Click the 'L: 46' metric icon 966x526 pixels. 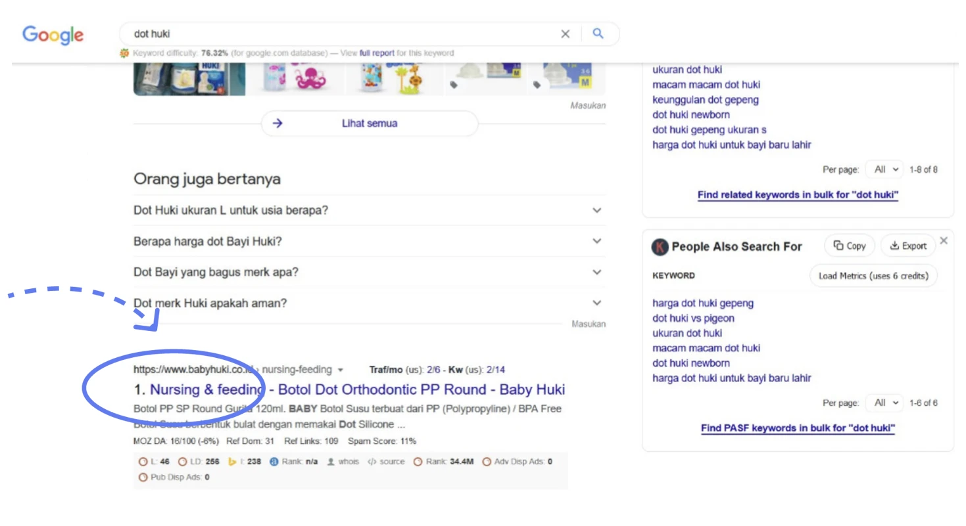coord(143,462)
